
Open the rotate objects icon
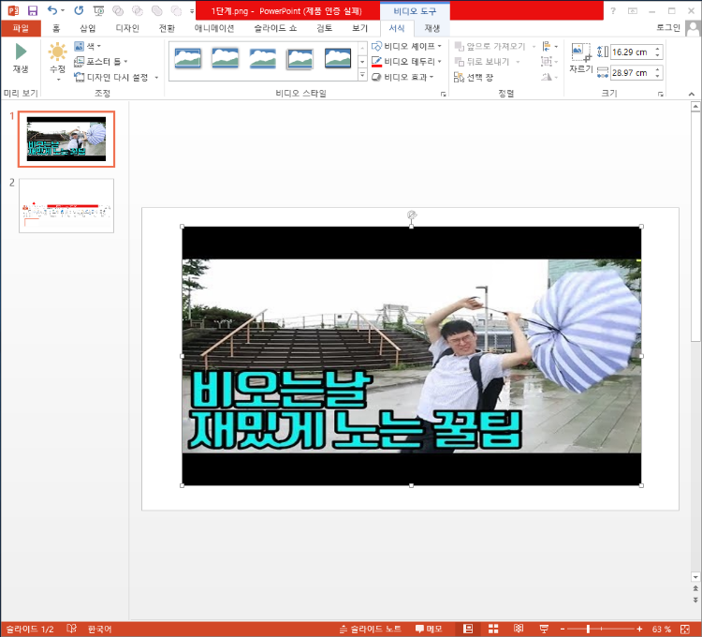coord(549,77)
